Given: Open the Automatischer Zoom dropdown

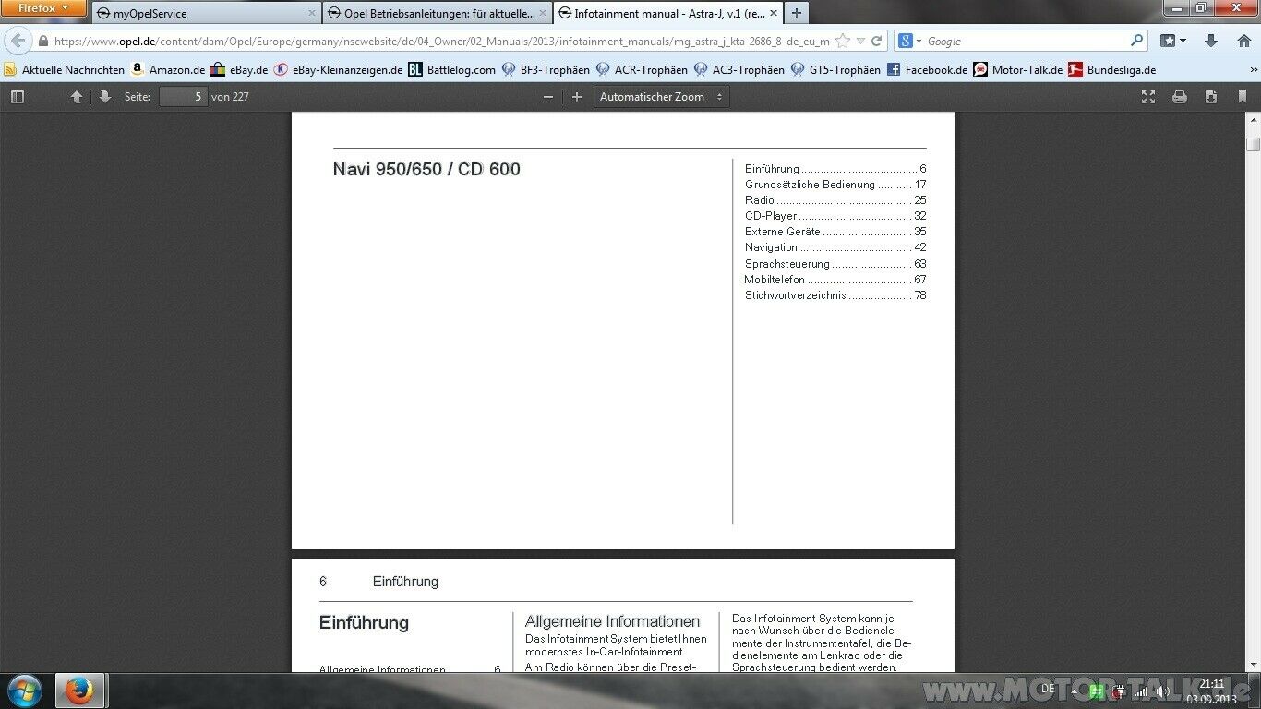Looking at the screenshot, I should point(661,97).
